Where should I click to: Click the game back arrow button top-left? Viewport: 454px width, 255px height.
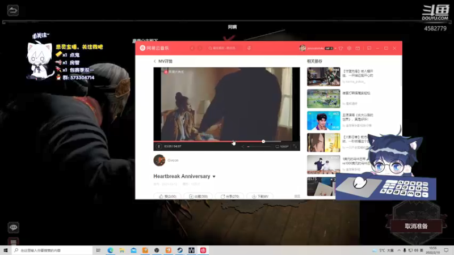pos(12,10)
